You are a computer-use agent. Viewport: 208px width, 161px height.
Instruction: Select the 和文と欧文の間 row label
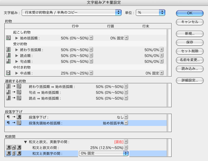point(45,148)
